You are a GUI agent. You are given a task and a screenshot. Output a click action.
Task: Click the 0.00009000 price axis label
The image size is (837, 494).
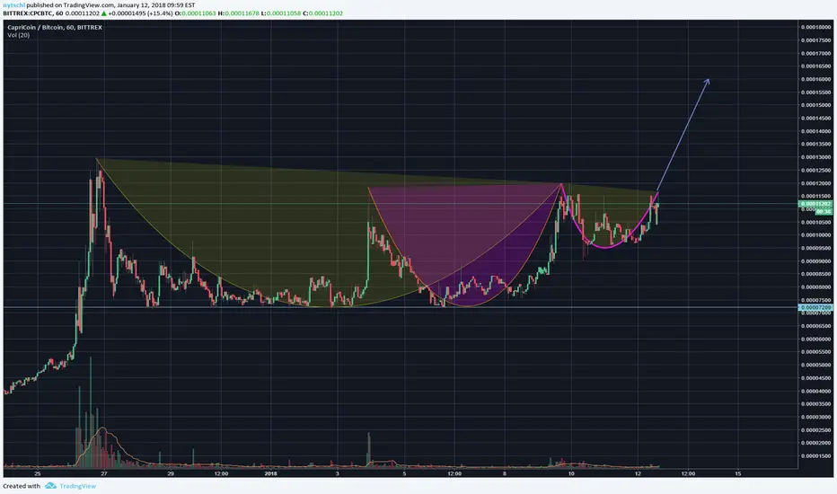pyautogui.click(x=816, y=261)
